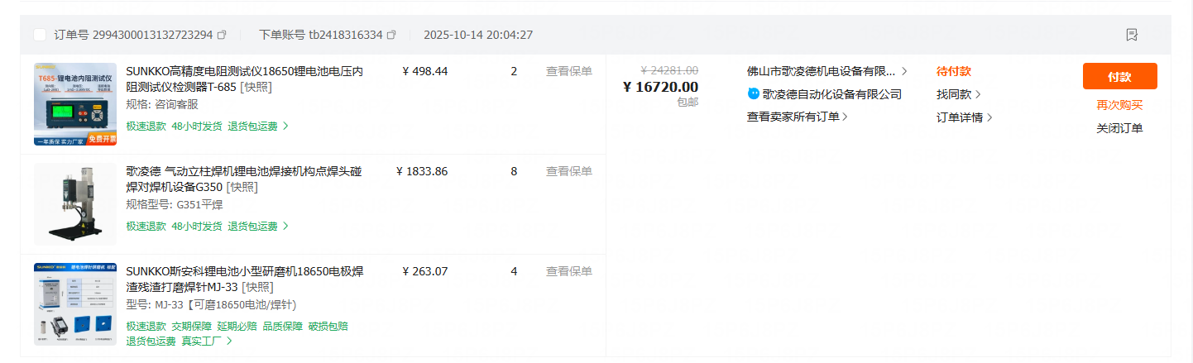Open SUNKKO高精度电阻测试仪 product title link

coord(244,71)
